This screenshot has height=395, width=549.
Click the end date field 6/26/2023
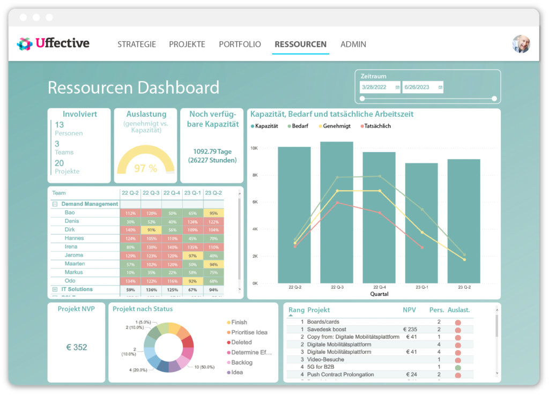422,87
